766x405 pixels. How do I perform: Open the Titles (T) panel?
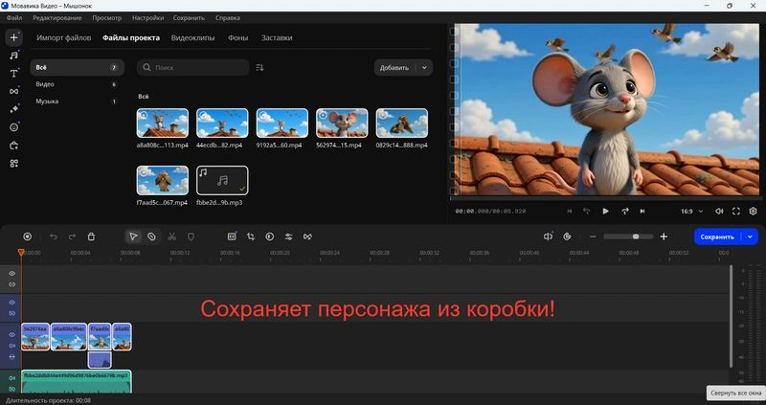point(13,74)
